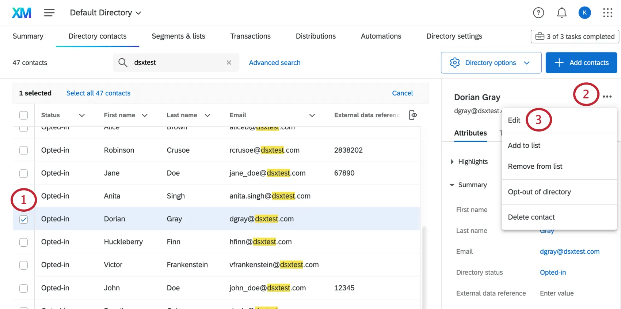This screenshot has height=309, width=621.
Task: Toggle the select-all header checkbox
Action: (23, 115)
